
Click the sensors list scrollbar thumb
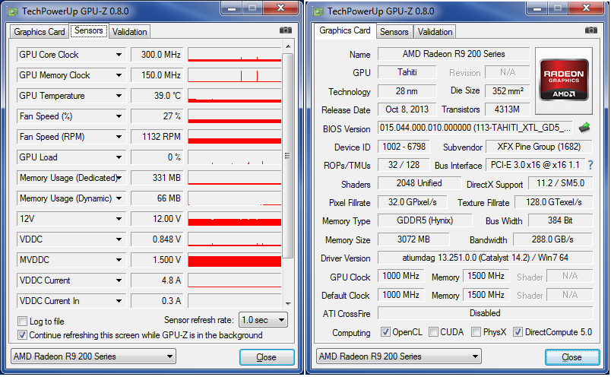[x=287, y=156]
